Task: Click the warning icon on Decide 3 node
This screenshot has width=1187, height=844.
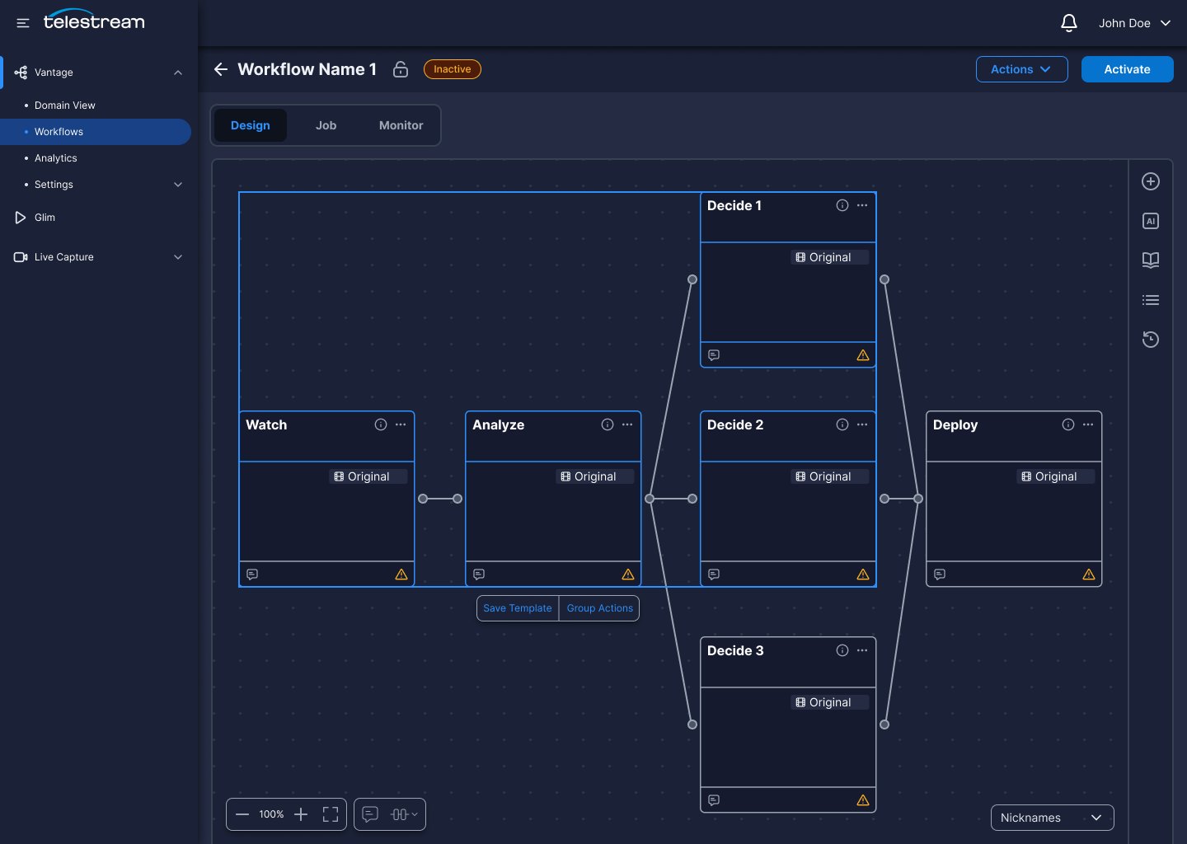Action: pyautogui.click(x=863, y=800)
